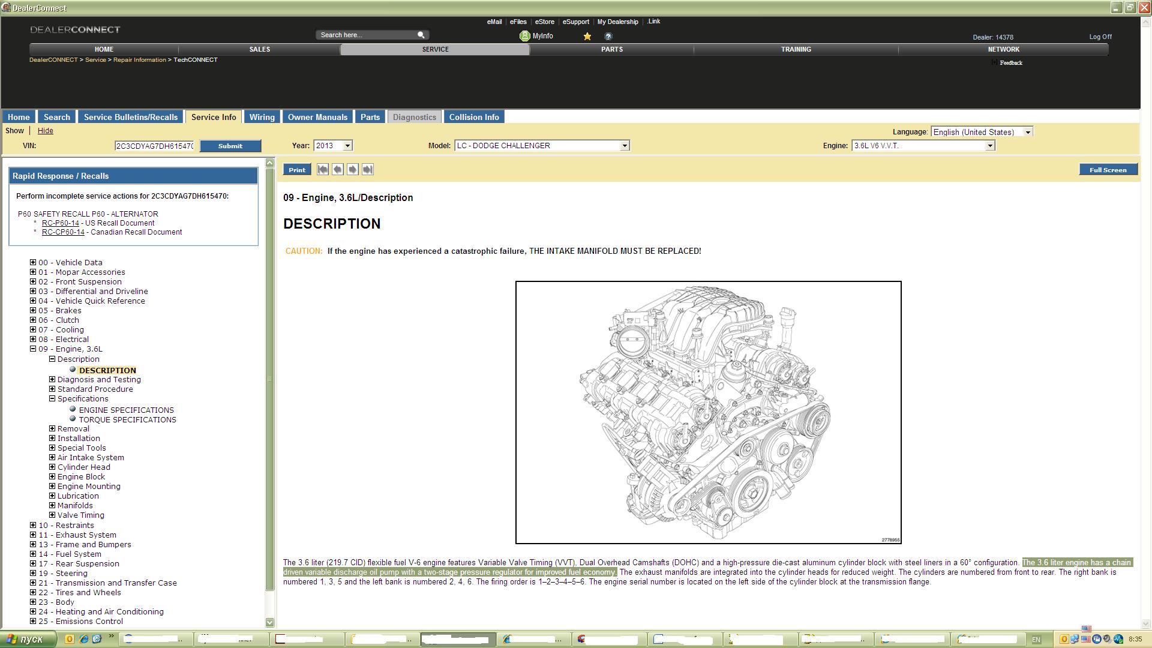Open the Feedback icon link
The width and height of the screenshot is (1152, 648).
994,62
